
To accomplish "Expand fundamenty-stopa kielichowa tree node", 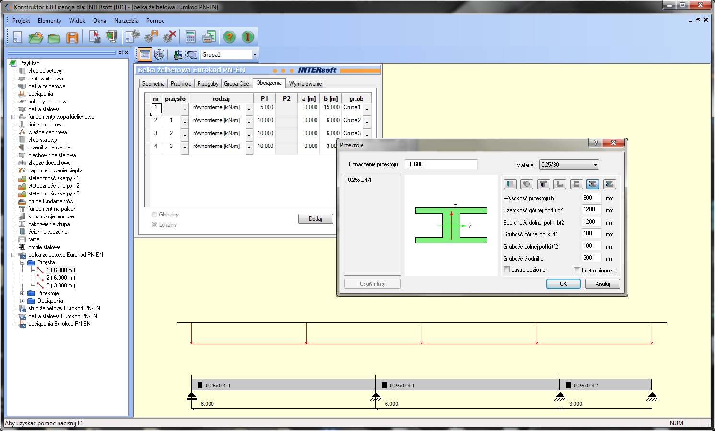I will tap(13, 117).
